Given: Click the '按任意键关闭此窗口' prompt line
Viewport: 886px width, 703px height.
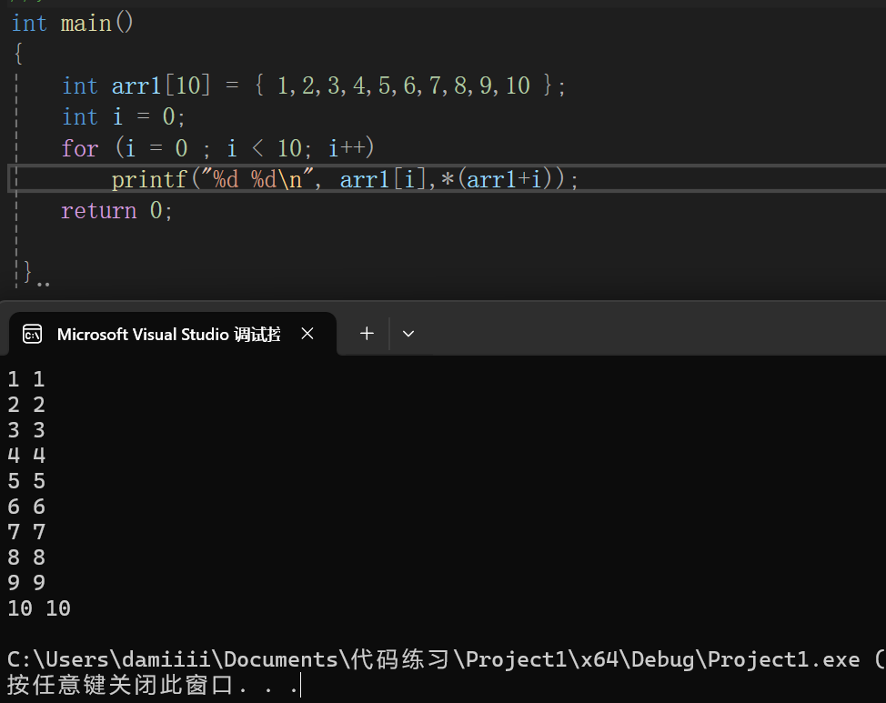Looking at the screenshot, I should click(x=153, y=685).
